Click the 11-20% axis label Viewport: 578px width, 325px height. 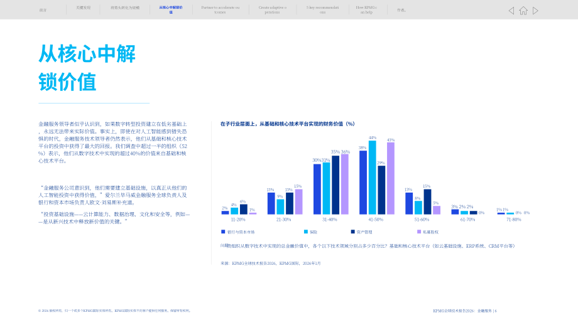tap(238, 220)
